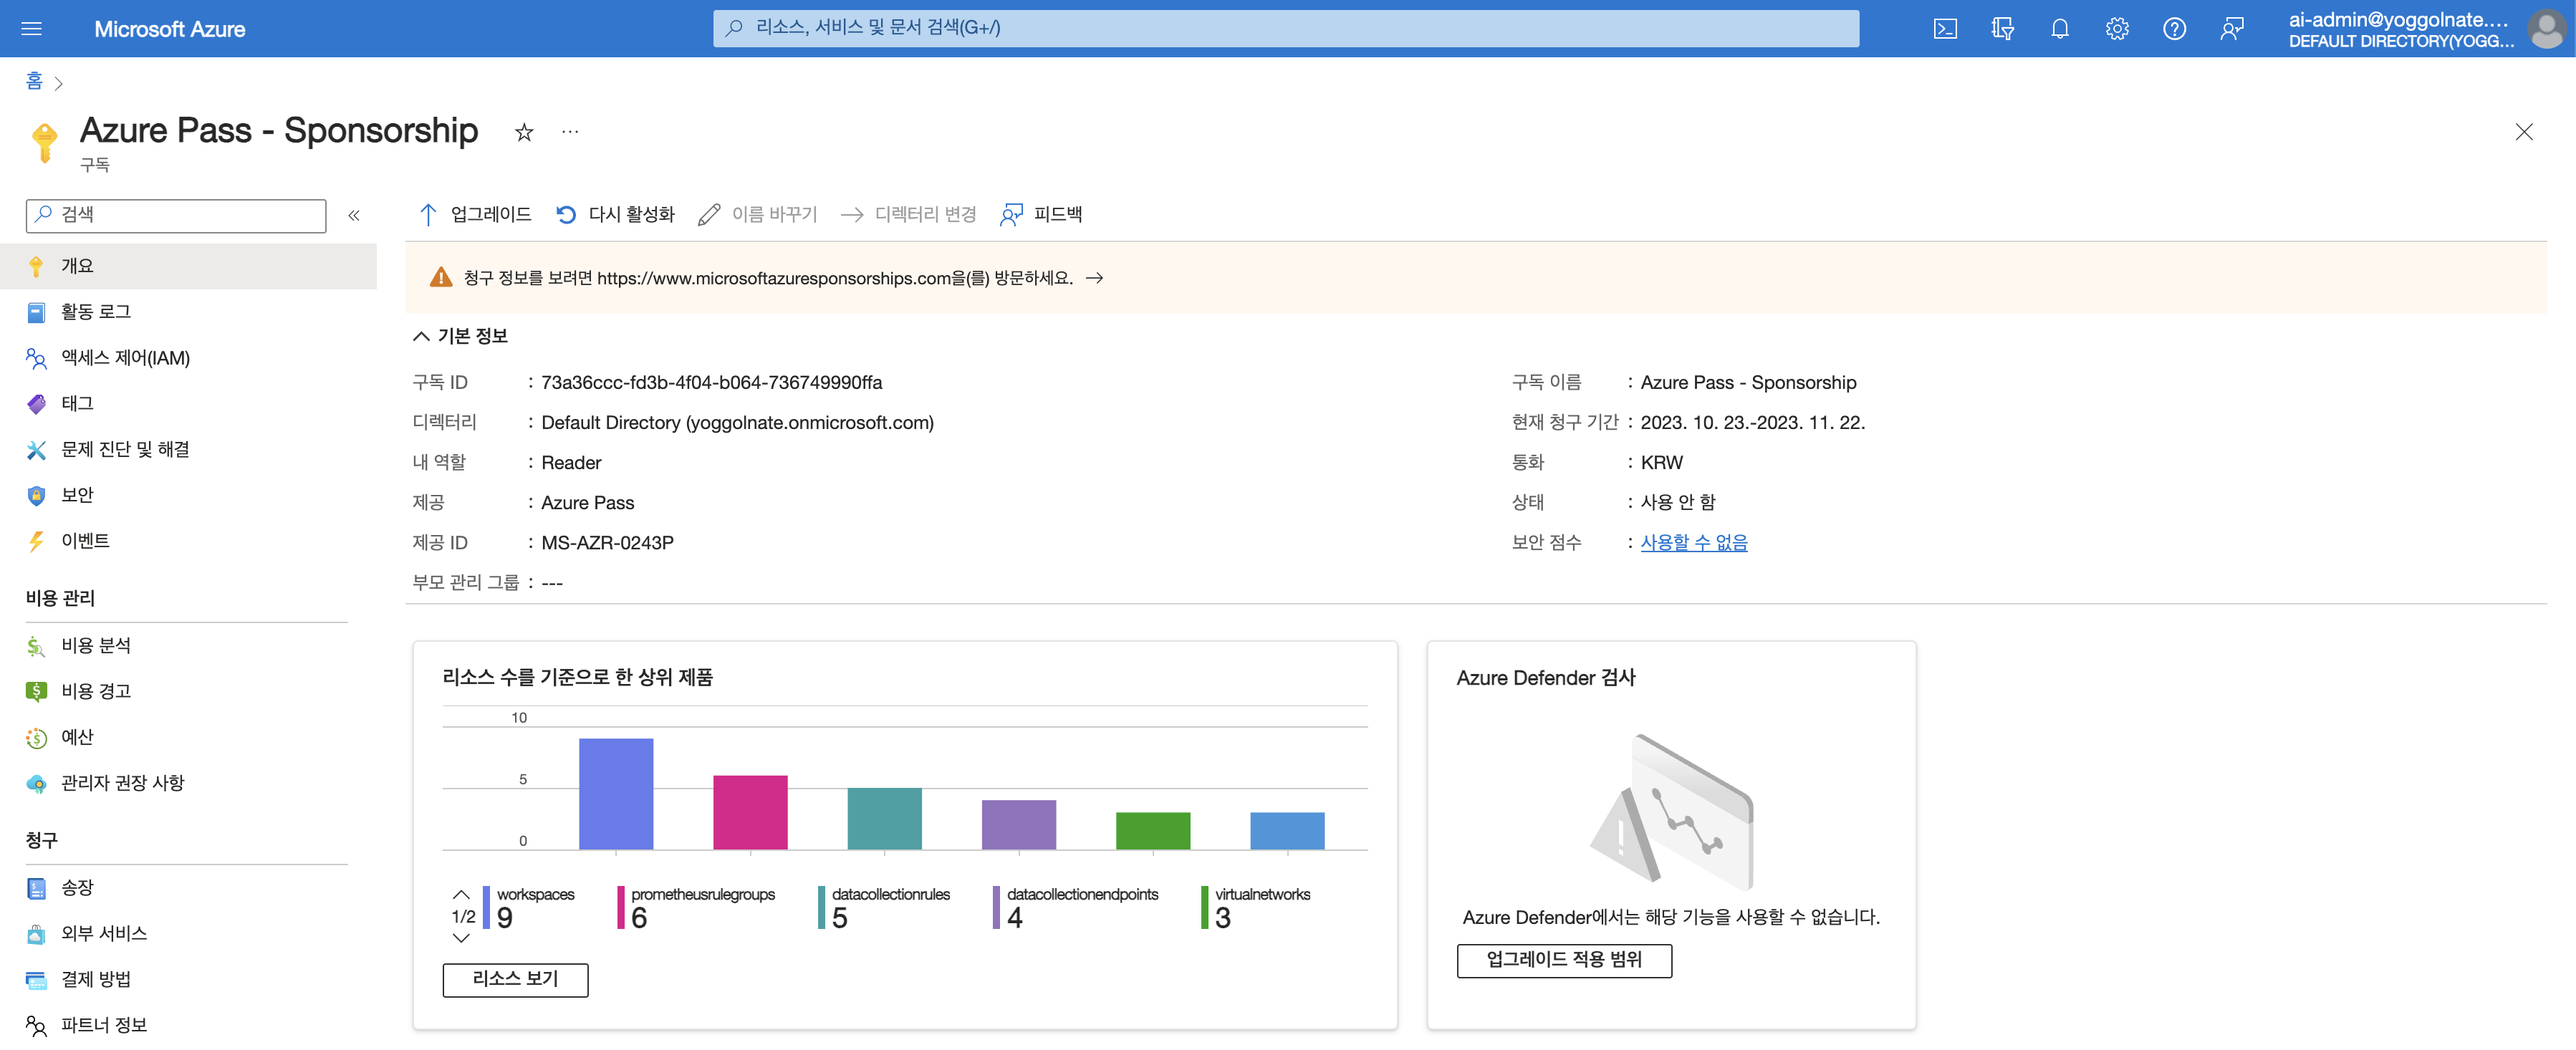Click the 리소스 보기 button
Viewport: 2576px width, 1050px height.
[515, 978]
